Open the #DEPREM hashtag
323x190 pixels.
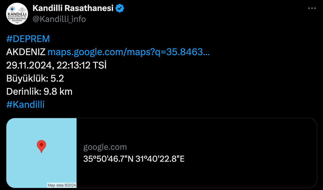pos(28,39)
